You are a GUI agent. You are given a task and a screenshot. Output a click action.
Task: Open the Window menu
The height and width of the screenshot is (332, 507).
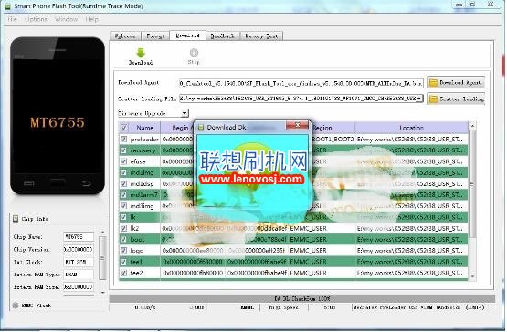[x=66, y=19]
